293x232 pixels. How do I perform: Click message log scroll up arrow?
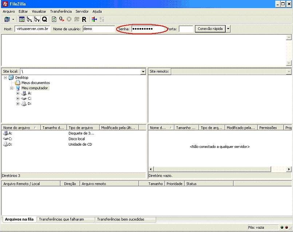289,38
